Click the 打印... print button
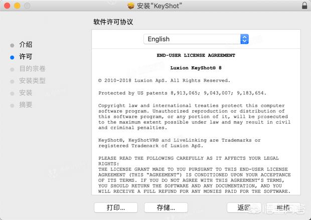Screen dimensions: 311x220 pos(116,207)
